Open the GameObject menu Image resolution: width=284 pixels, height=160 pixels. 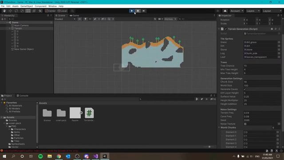(27, 6)
